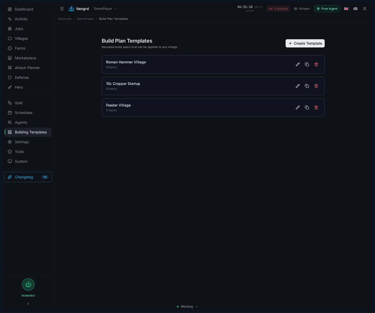
Task: Click the Create Template button
Action: tap(305, 43)
